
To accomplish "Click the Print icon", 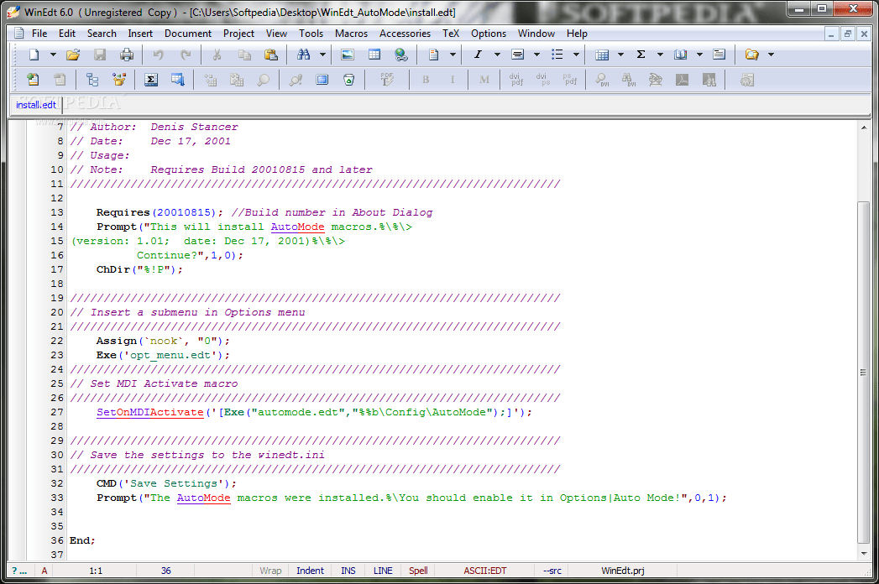I will click(127, 55).
